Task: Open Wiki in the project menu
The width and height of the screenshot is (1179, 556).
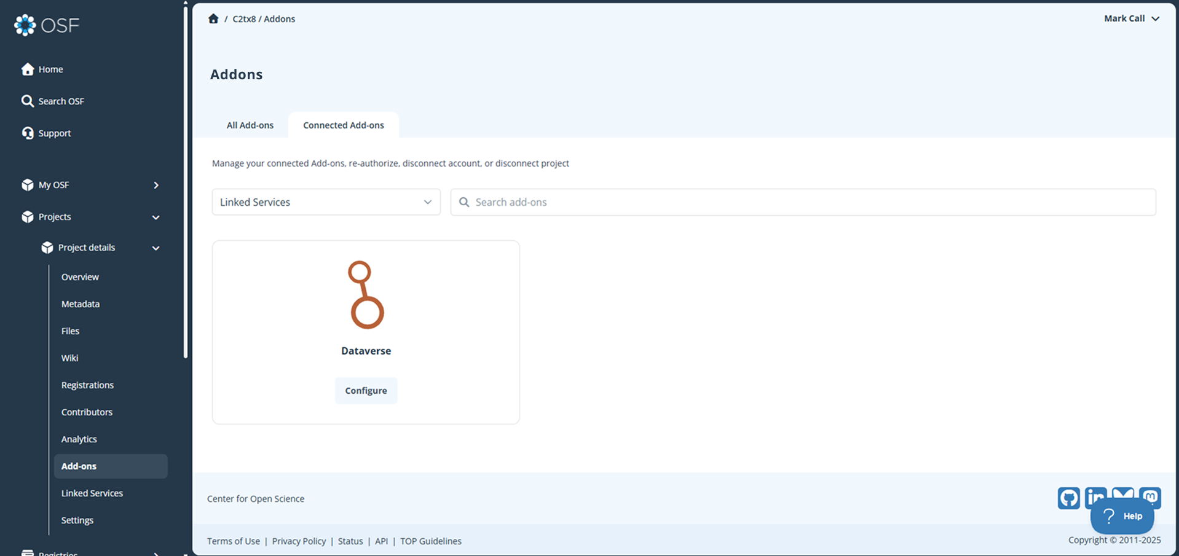Action: point(69,358)
